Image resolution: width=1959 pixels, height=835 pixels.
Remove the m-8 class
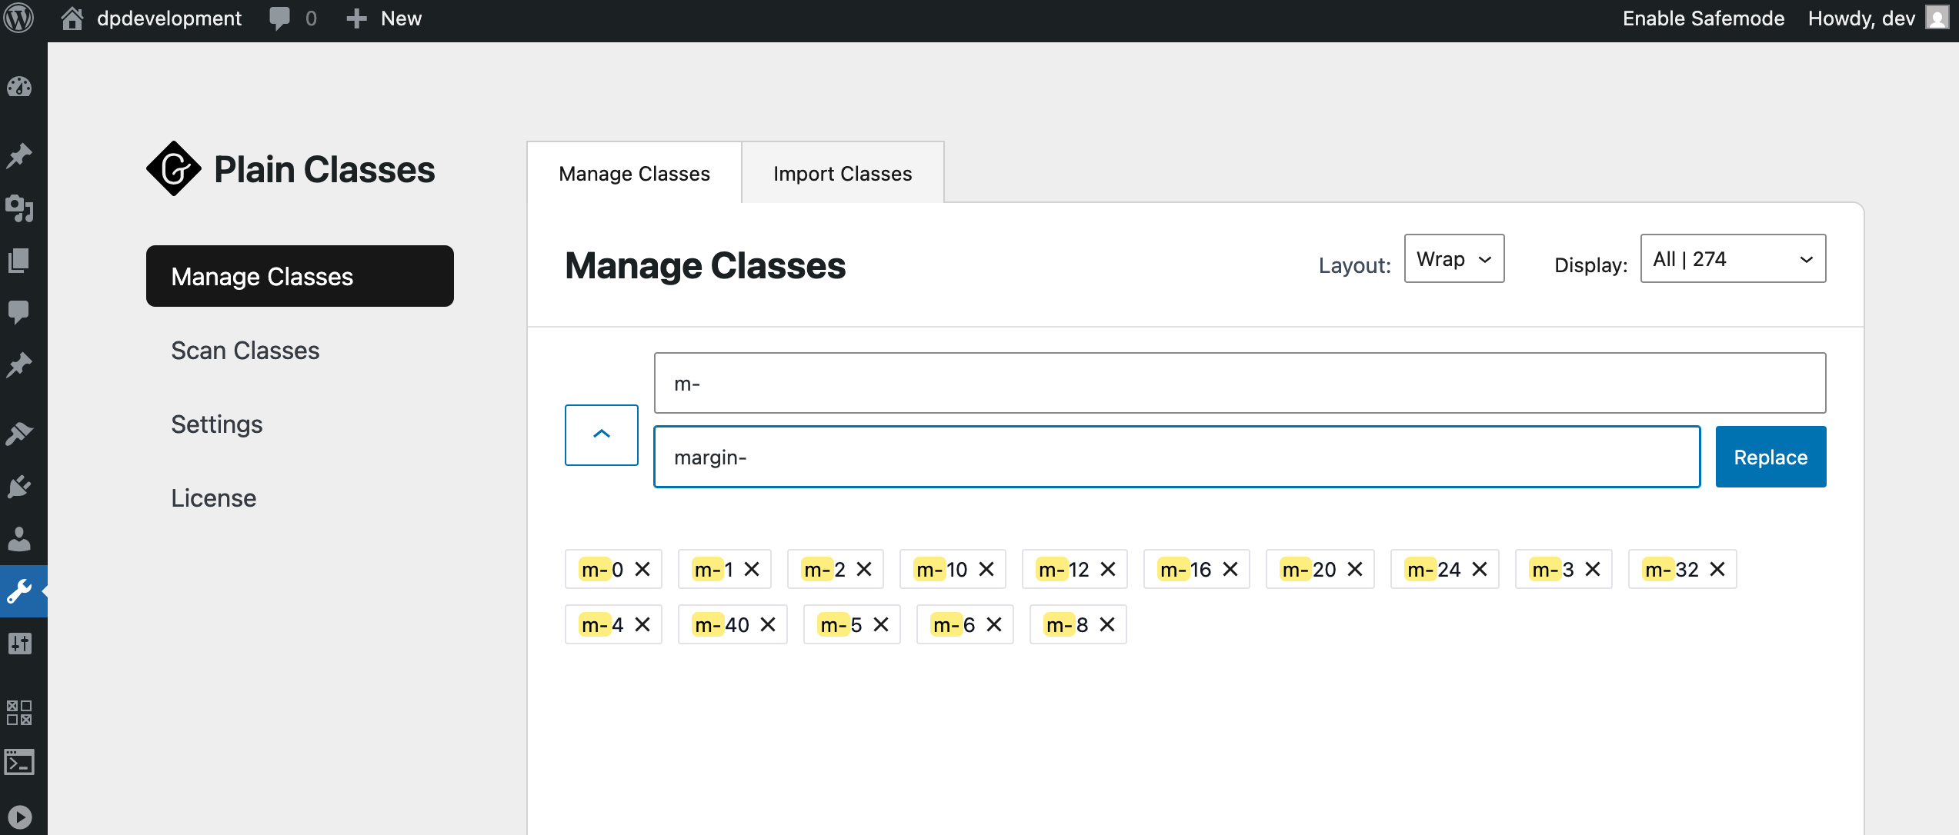click(x=1107, y=624)
